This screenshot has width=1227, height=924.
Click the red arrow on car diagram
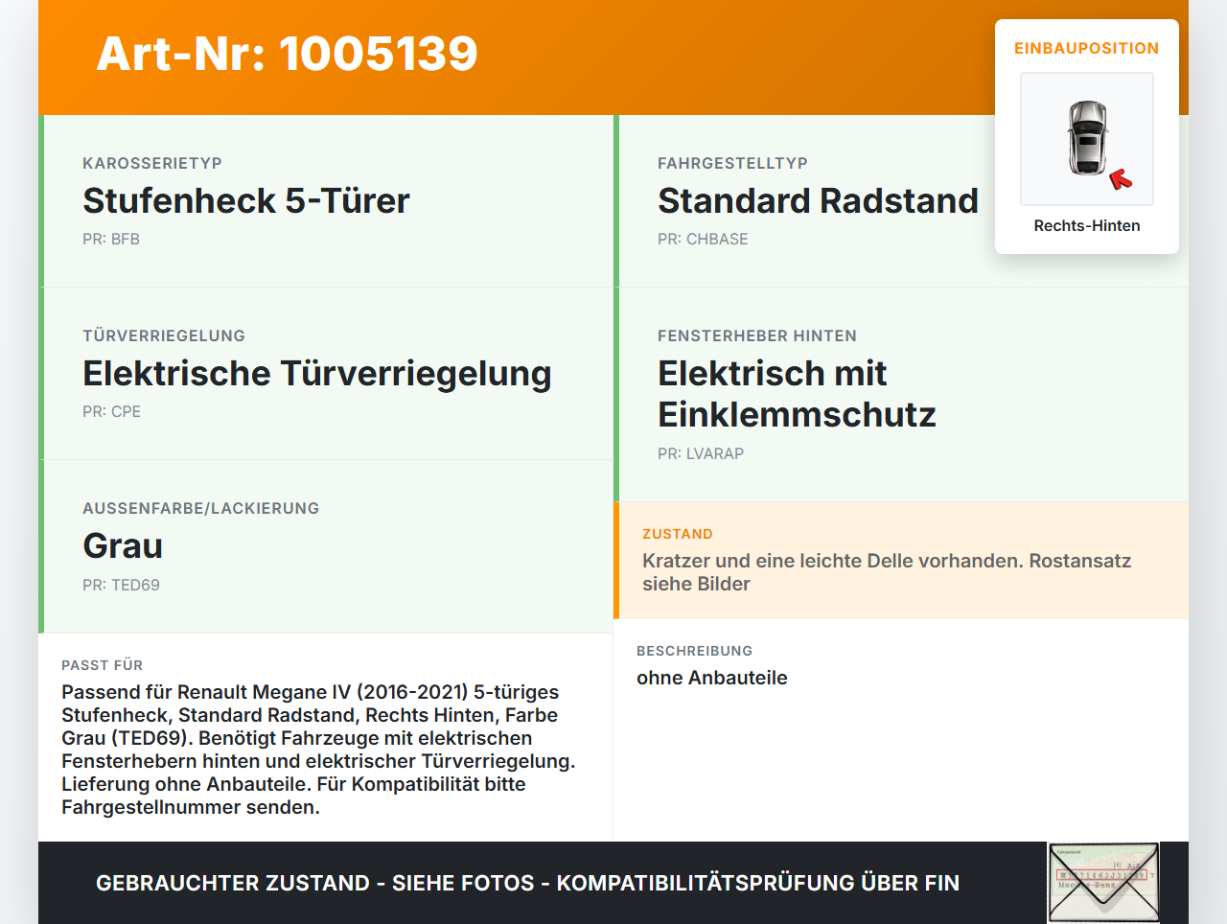point(1121,179)
